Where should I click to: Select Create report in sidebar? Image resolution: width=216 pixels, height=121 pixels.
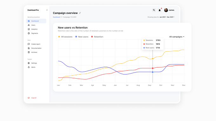[36, 44]
